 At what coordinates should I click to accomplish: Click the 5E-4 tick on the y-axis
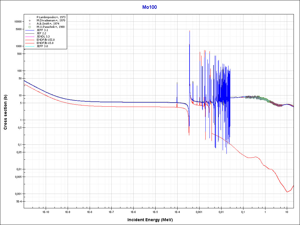(18, 202)
